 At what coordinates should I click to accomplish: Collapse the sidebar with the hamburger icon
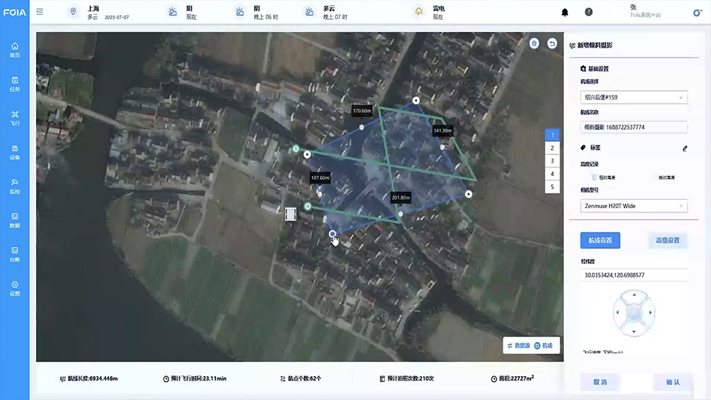40,12
